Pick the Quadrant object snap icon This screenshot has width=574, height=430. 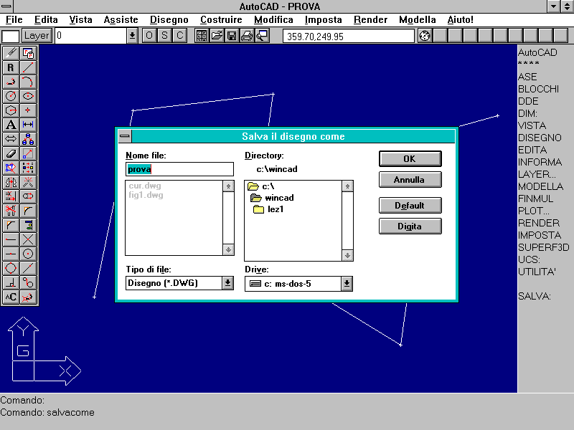[x=11, y=268]
